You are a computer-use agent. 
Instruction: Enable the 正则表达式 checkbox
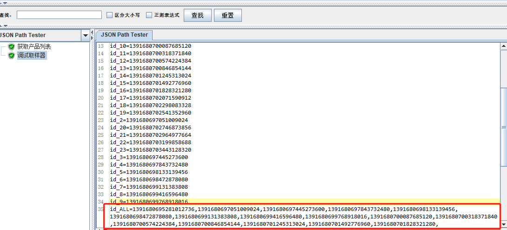point(149,15)
